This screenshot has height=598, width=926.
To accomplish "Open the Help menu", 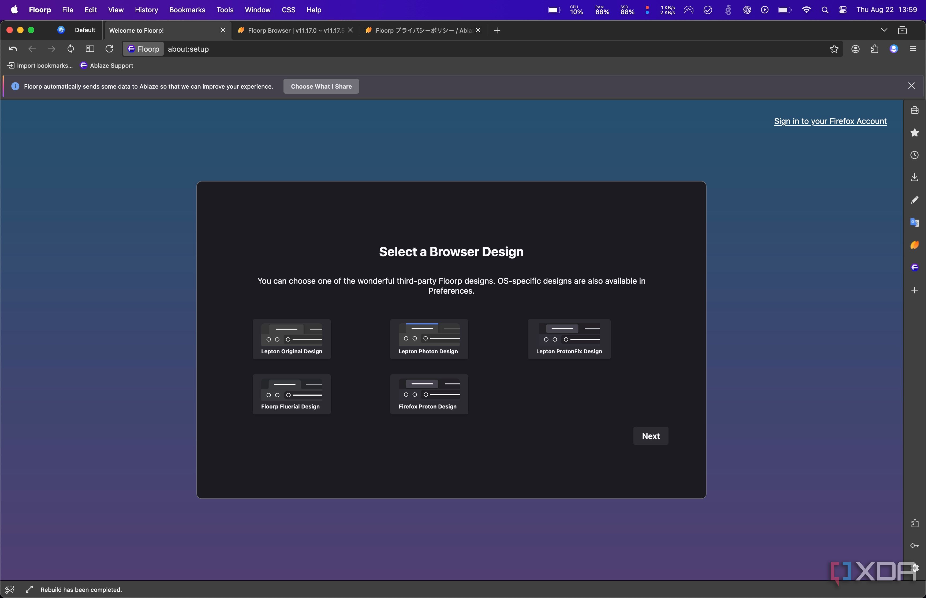I will click(313, 10).
